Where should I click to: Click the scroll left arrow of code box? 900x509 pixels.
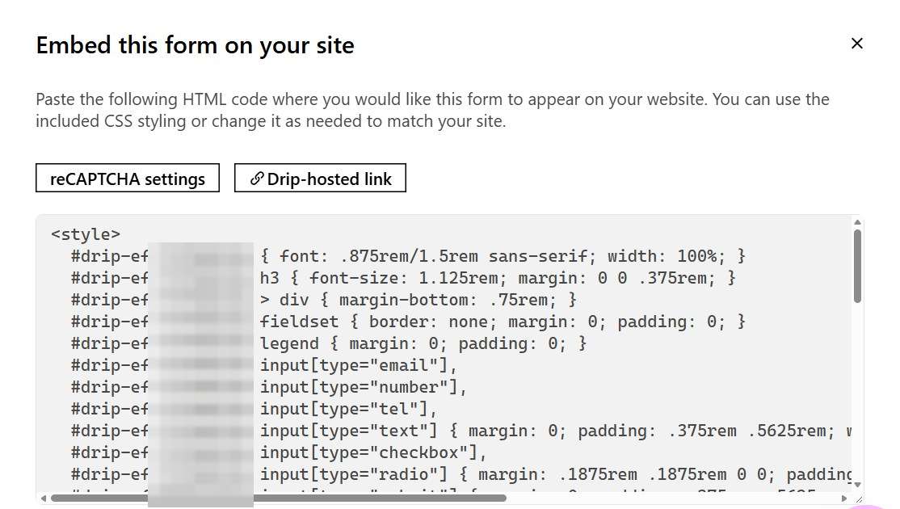pyautogui.click(x=44, y=498)
